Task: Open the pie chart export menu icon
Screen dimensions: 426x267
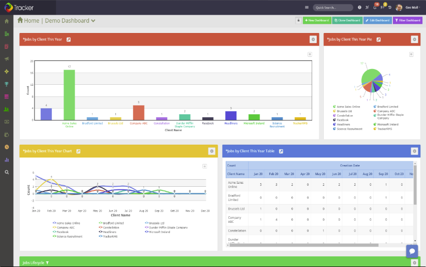Action: click(x=411, y=54)
